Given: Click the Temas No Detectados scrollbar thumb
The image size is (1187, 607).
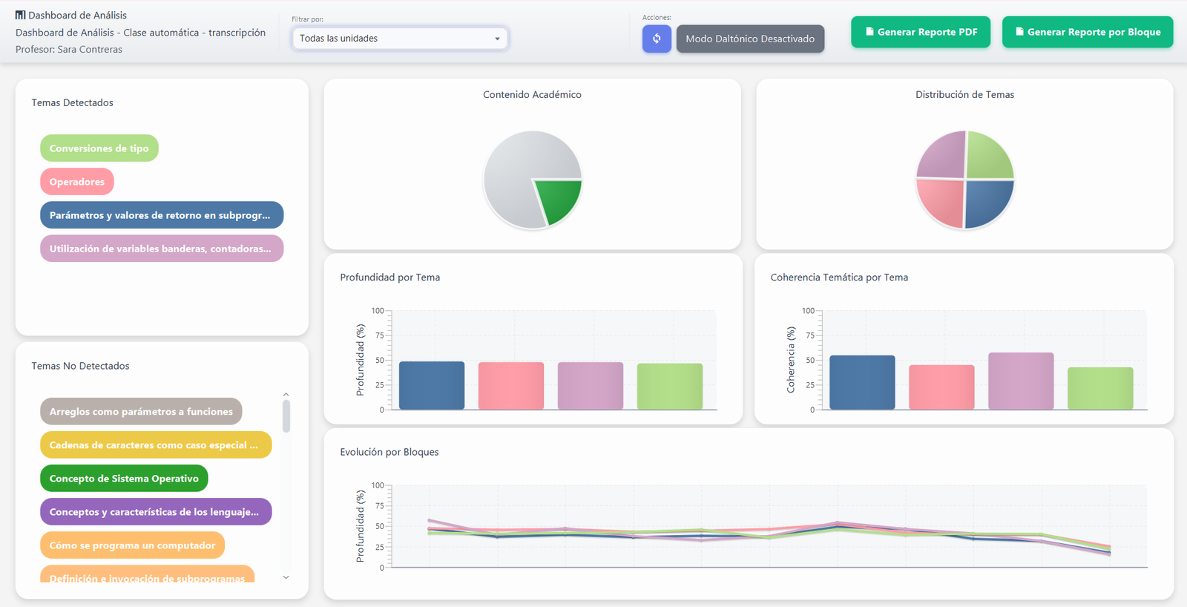Looking at the screenshot, I should click(x=286, y=416).
